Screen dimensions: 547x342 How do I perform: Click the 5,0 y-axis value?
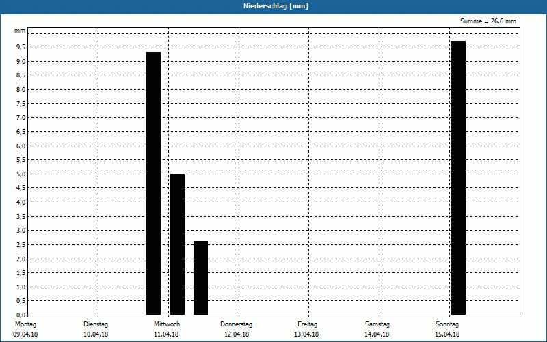tap(21, 174)
